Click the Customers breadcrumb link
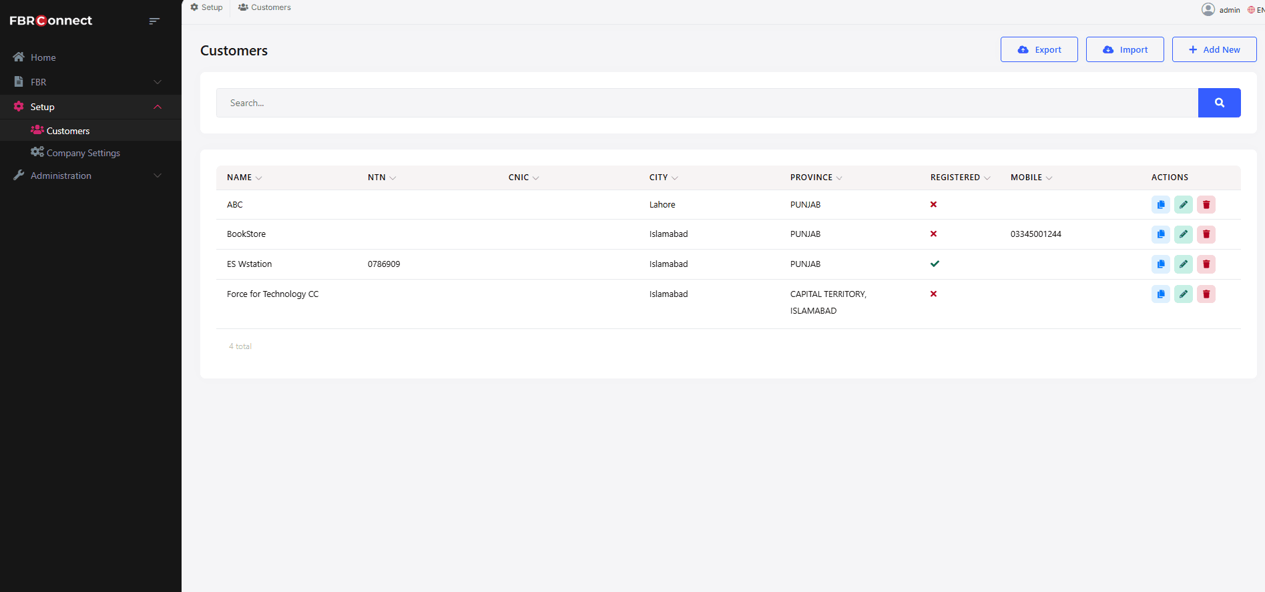This screenshot has height=592, width=1265. pos(264,7)
